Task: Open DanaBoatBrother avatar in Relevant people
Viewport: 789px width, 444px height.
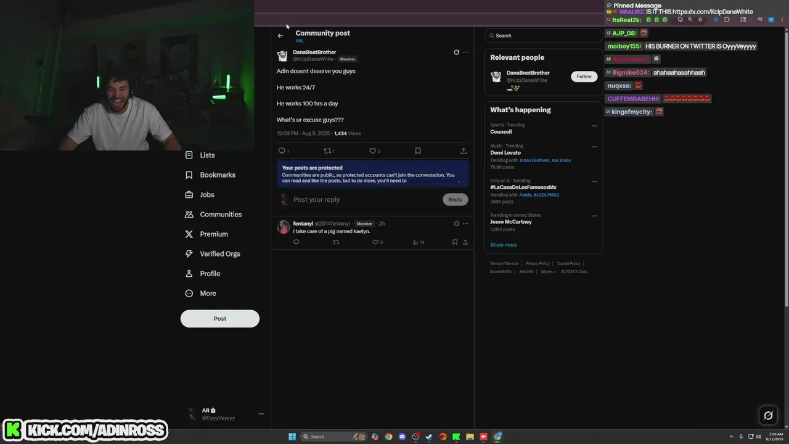Action: point(496,77)
